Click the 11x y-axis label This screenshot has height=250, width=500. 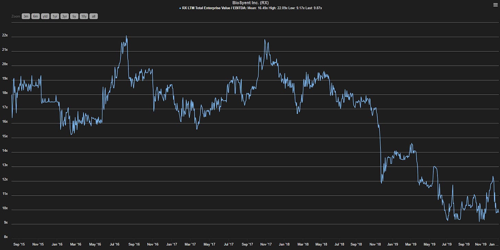pos(5,194)
